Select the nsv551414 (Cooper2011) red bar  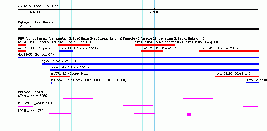[229, 51]
